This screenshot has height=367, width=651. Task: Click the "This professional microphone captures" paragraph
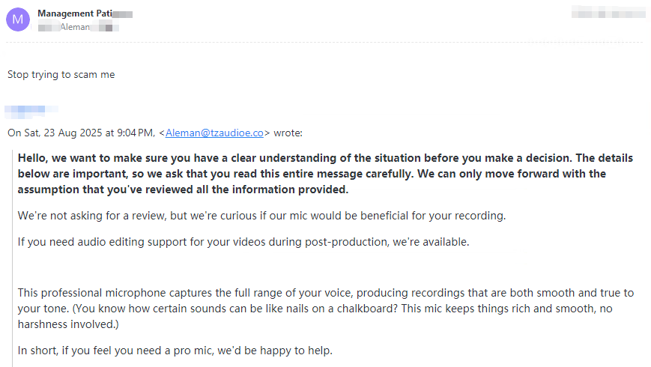coord(325,309)
